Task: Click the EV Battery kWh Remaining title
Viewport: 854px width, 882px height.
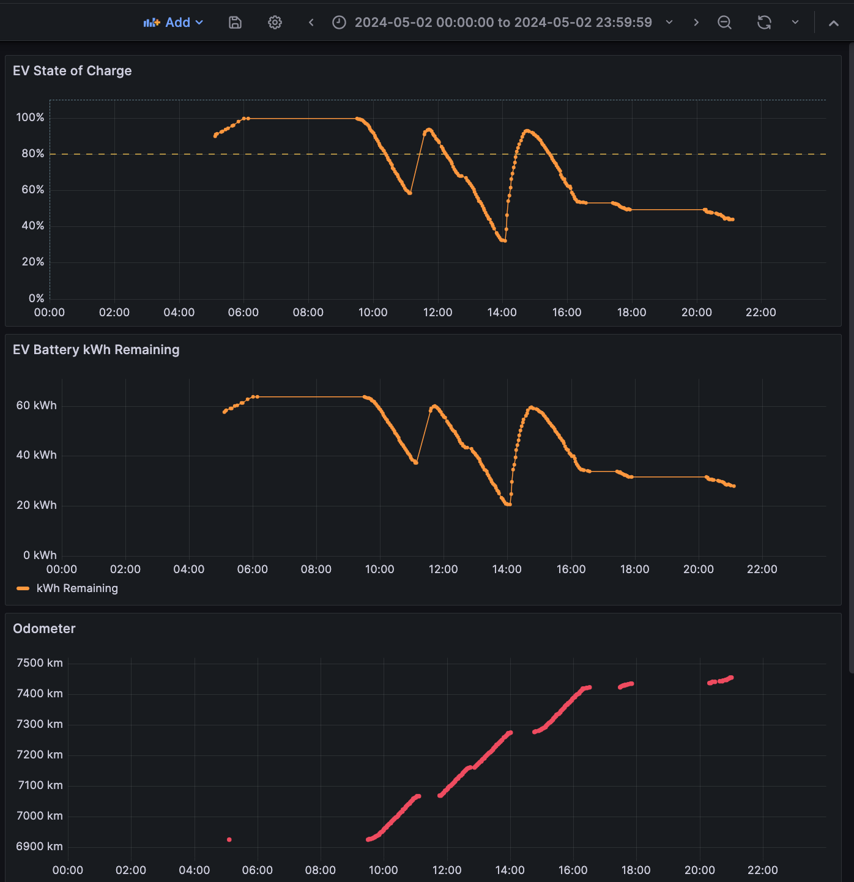Action: (96, 350)
